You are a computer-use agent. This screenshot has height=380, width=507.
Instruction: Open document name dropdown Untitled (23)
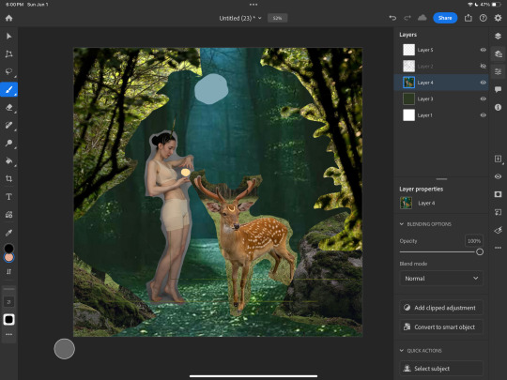[240, 18]
